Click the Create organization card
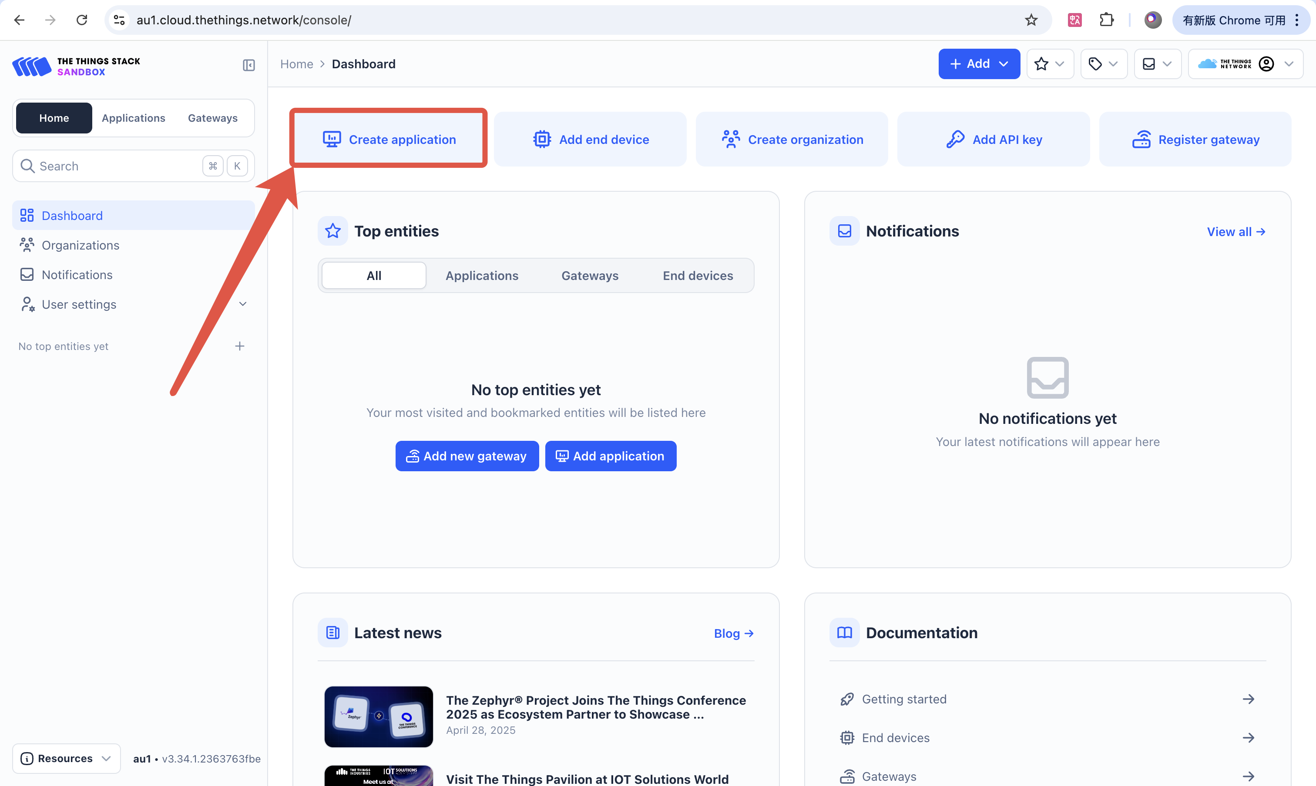1316x786 pixels. tap(792, 139)
